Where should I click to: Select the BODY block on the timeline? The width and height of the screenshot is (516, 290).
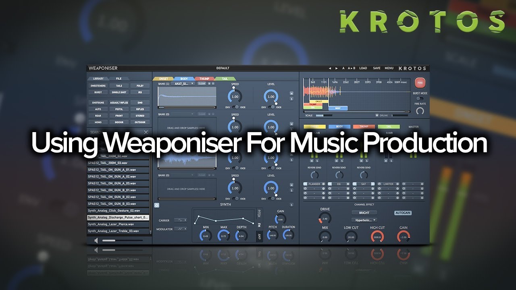pyautogui.click(x=338, y=108)
